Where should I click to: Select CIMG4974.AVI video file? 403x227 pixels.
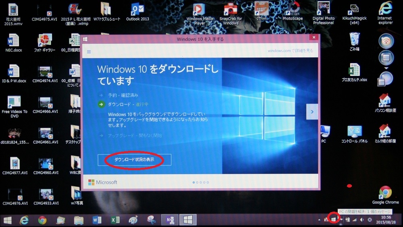coord(45,74)
